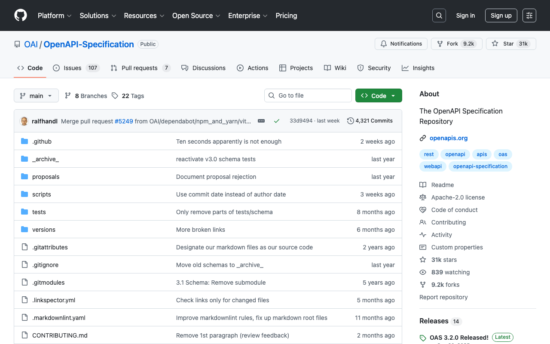Viewport: 550px width, 344px height.
Task: Click the command palette icon in header
Action: 529,15
